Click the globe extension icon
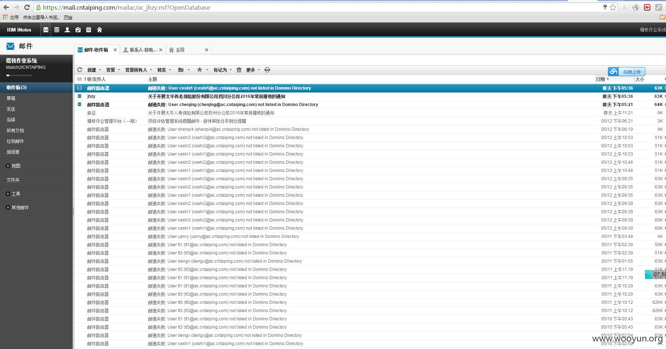Screen dimensions: 666x349 (x=636, y=7)
